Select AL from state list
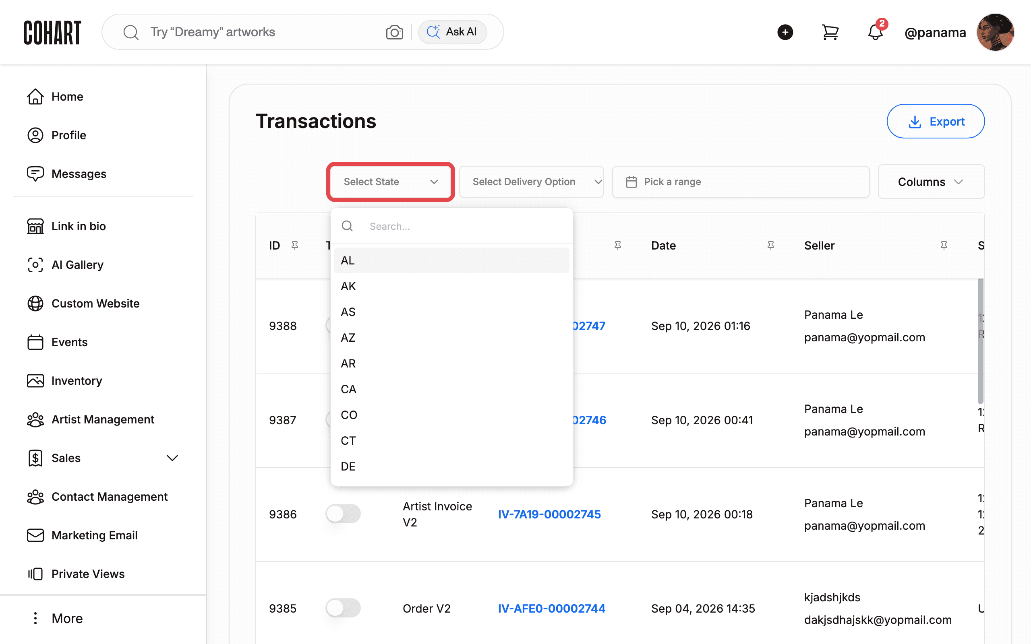 tap(451, 260)
